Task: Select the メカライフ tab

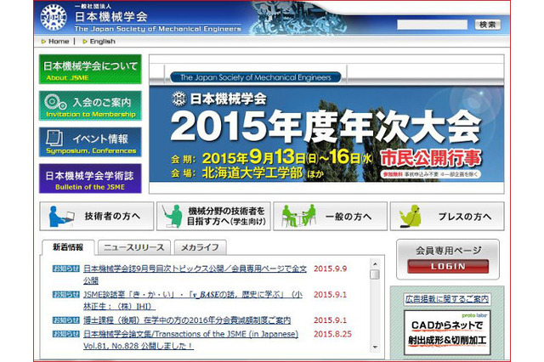Action: 201,247
